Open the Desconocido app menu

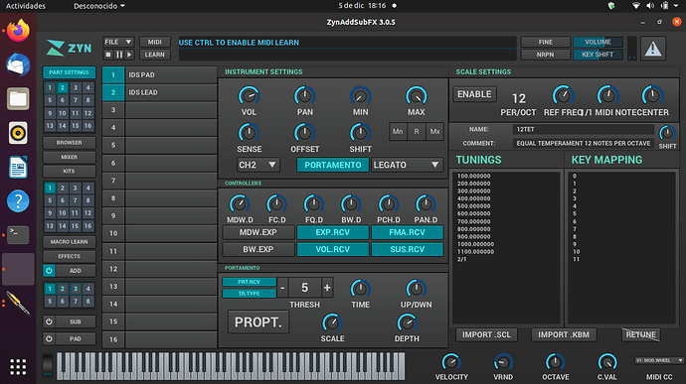click(98, 6)
